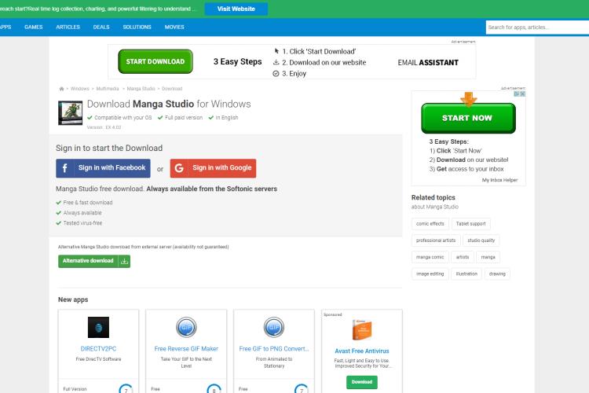Select the drawing topic tag
Viewport: 589px width, 393px height.
click(x=497, y=274)
